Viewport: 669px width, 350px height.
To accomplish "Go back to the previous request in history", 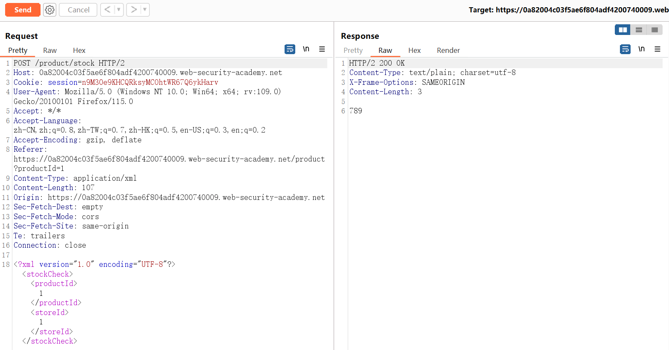I will [x=108, y=10].
